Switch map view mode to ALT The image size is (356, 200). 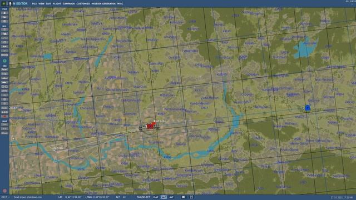coord(171,197)
